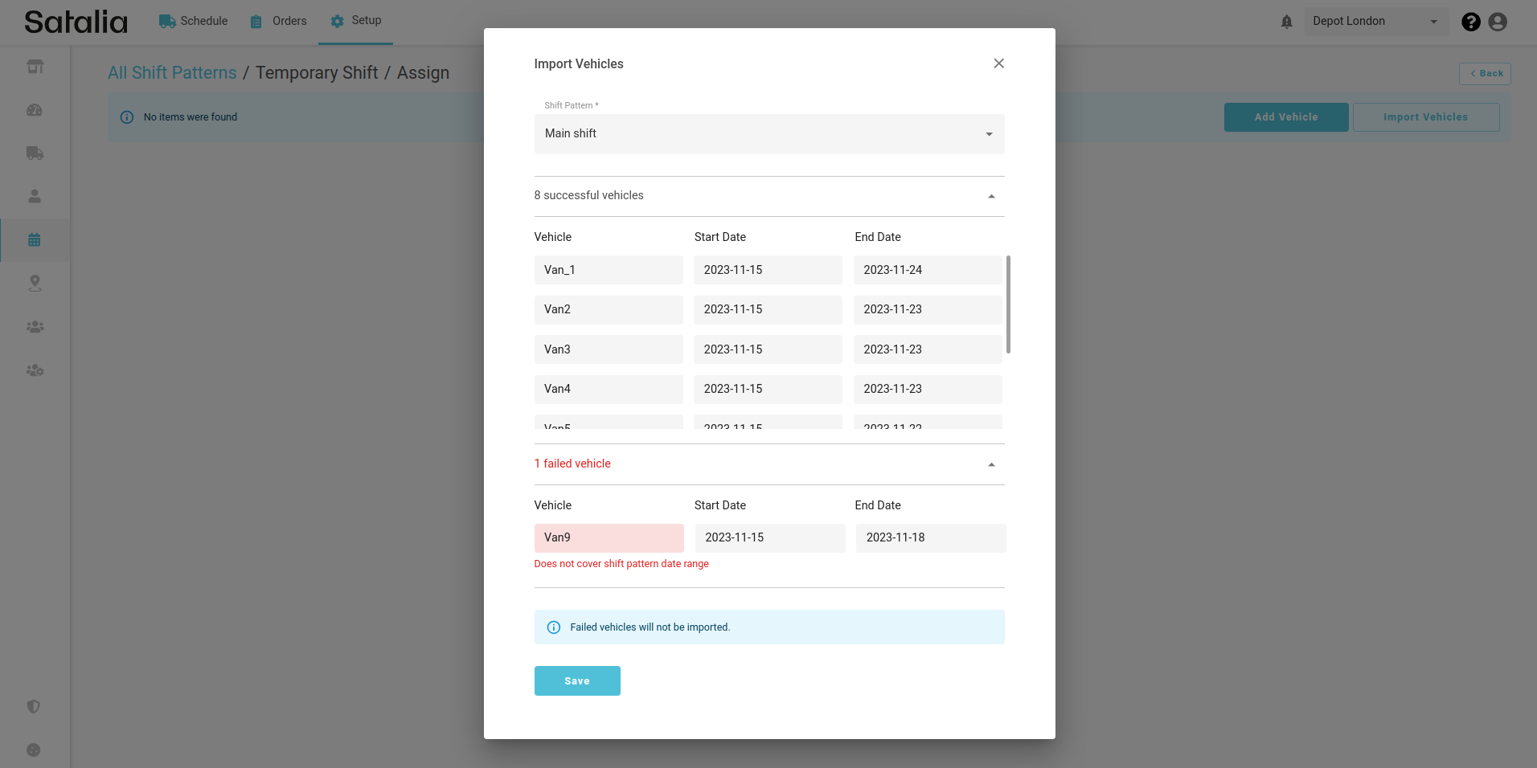Open the help question mark icon
This screenshot has width=1537, height=768.
point(1470,22)
